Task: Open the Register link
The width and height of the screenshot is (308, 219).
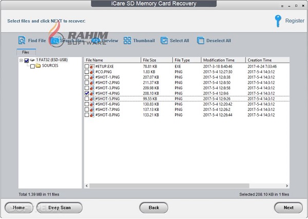Action: coord(295,21)
